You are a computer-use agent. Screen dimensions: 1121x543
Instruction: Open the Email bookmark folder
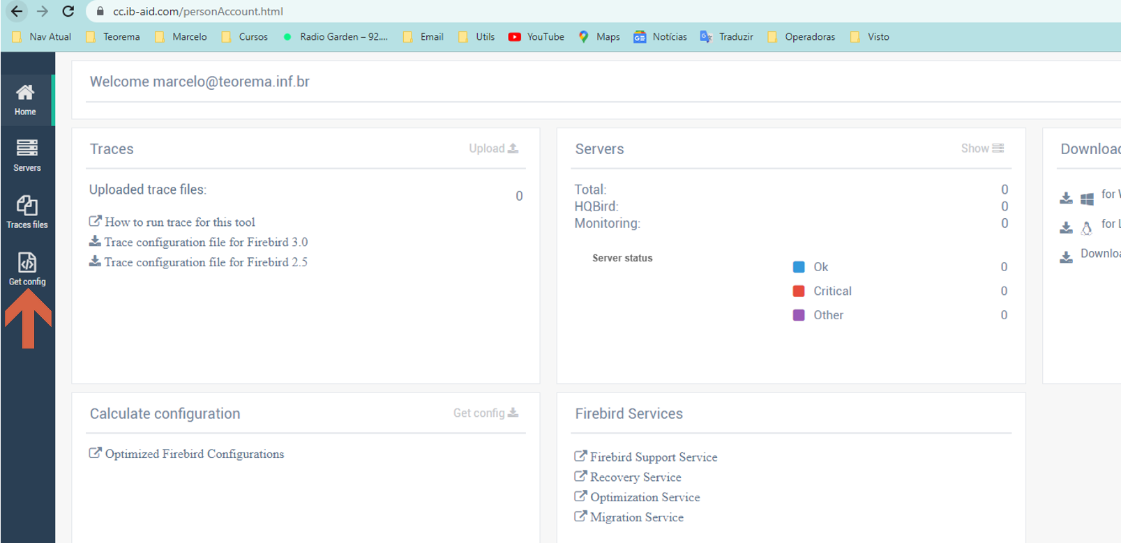pyautogui.click(x=423, y=37)
